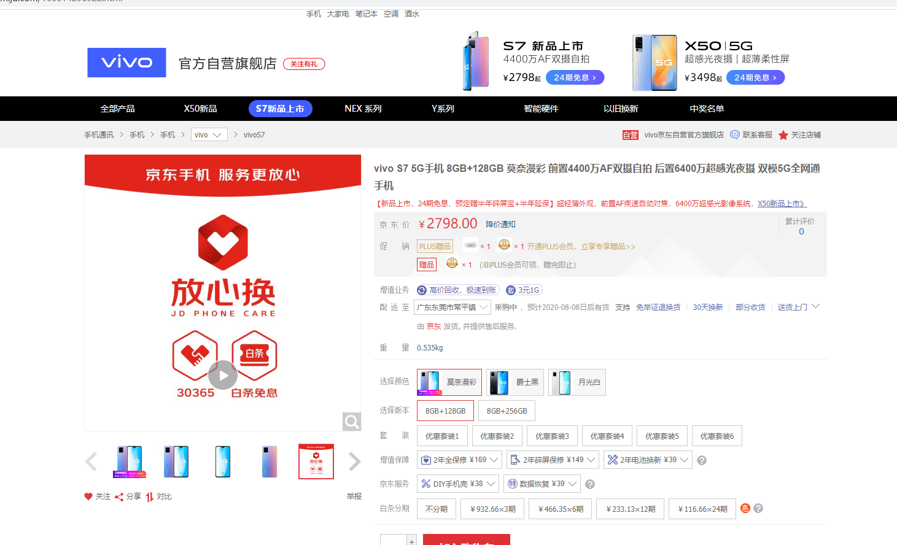Open NEX 系列 navigation item
This screenshot has height=545, width=897.
(x=363, y=109)
